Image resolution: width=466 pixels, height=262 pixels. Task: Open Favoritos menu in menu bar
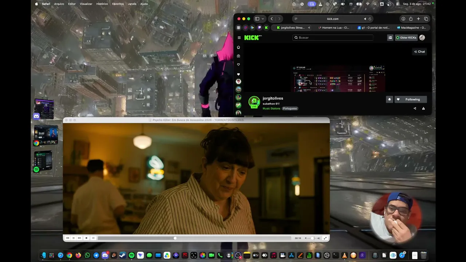point(118,4)
